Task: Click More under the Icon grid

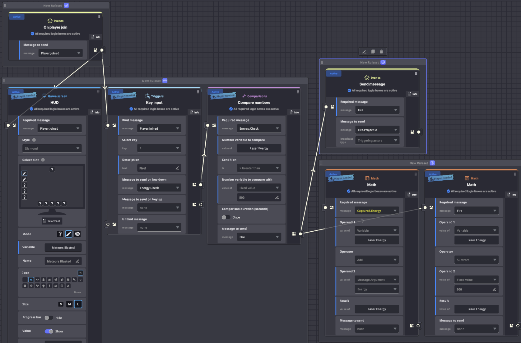Action: coord(77,292)
